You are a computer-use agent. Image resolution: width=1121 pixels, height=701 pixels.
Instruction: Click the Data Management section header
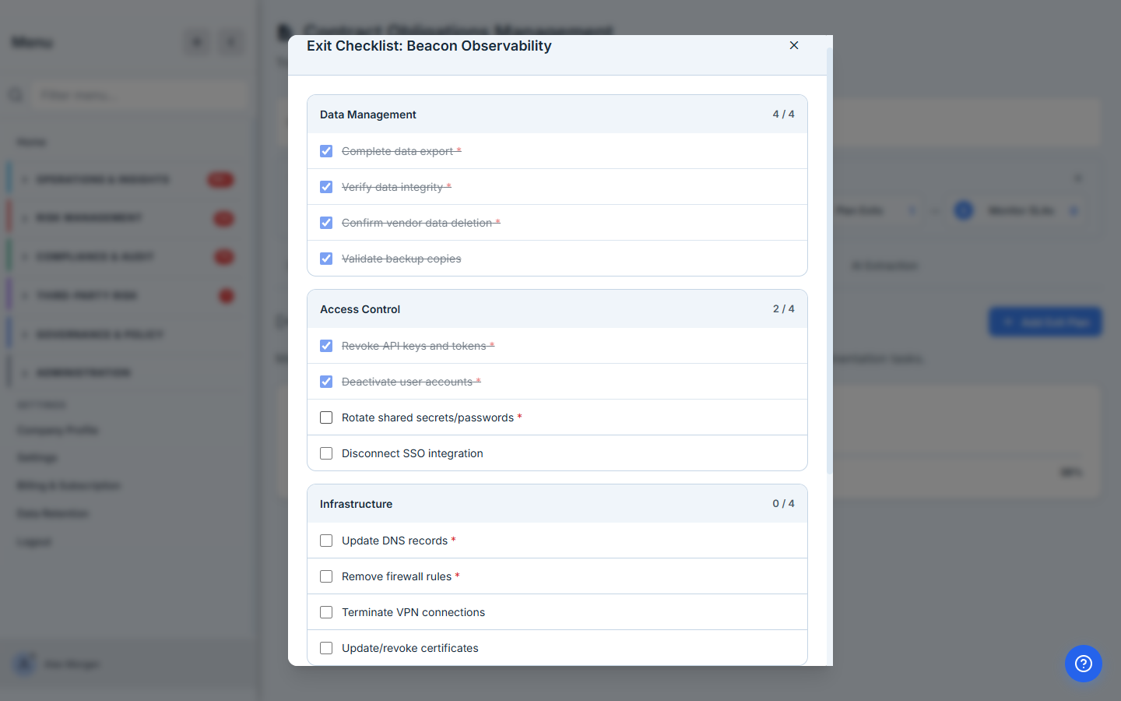(x=557, y=114)
